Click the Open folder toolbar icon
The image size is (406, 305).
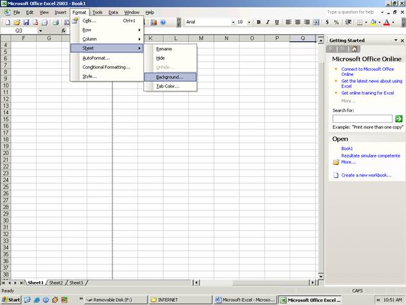point(17,23)
